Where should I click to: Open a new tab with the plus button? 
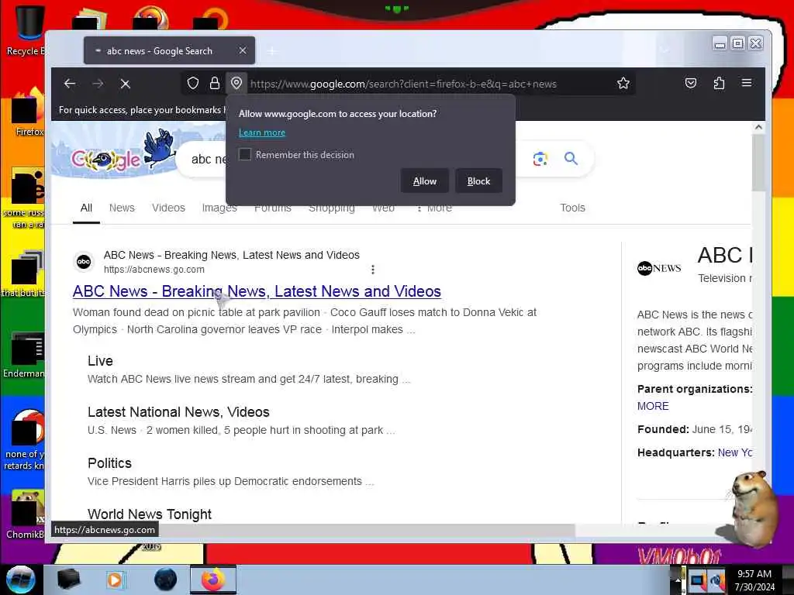[272, 51]
